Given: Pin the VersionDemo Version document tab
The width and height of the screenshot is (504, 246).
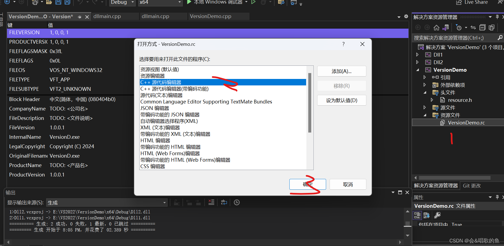Looking at the screenshot, I should (79, 16).
